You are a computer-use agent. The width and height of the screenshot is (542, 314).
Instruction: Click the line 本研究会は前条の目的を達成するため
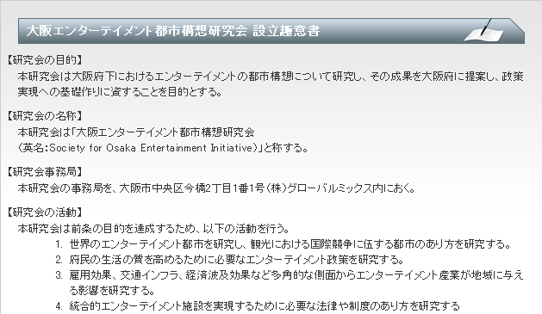(153, 229)
